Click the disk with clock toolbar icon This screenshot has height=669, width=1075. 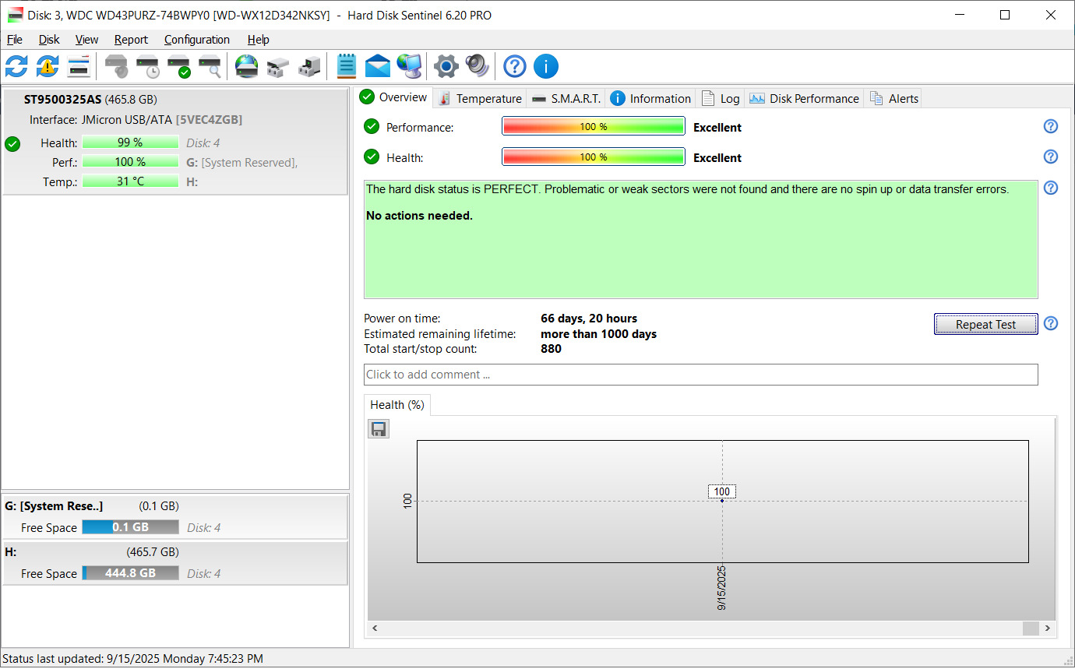147,66
